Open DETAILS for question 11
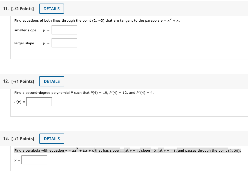 (x=52, y=8)
